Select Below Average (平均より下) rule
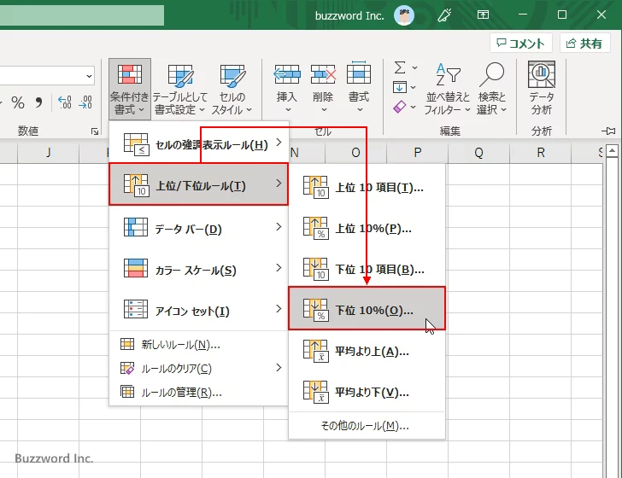This screenshot has height=478, width=622. pos(367,392)
